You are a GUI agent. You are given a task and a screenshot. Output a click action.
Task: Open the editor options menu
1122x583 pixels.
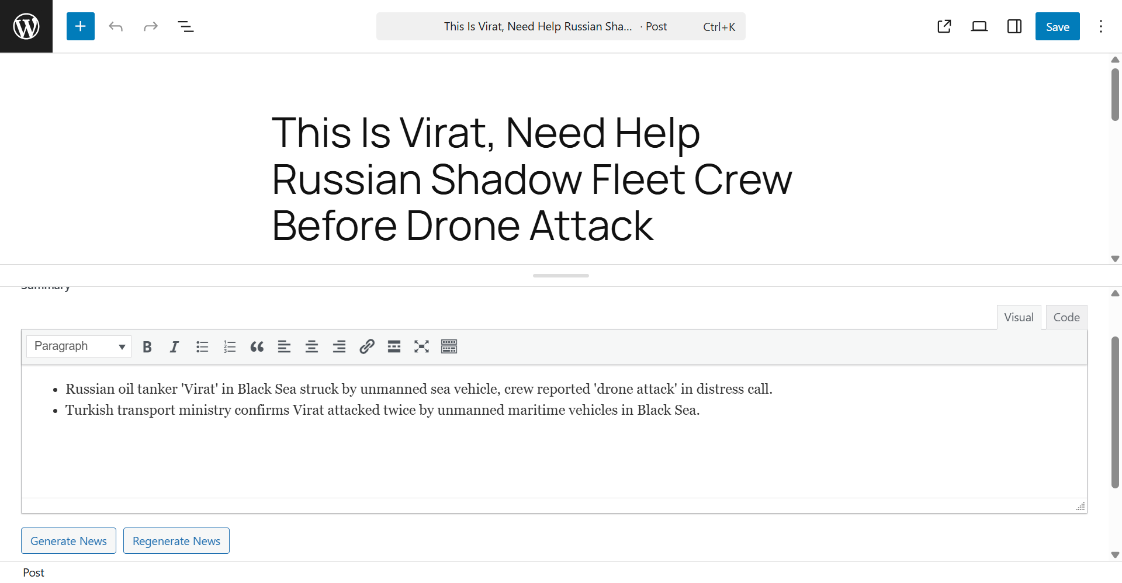click(x=1101, y=26)
